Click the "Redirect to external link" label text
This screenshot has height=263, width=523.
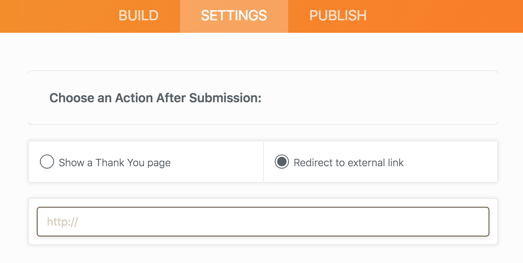tap(348, 163)
